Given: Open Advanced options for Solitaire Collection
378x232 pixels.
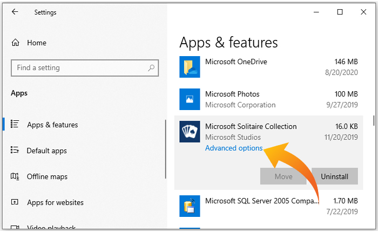Looking at the screenshot, I should pos(234,148).
